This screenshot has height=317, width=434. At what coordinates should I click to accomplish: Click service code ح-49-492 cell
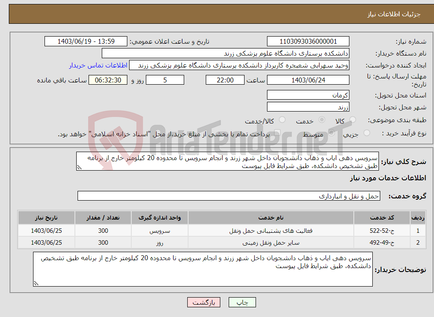382,242
